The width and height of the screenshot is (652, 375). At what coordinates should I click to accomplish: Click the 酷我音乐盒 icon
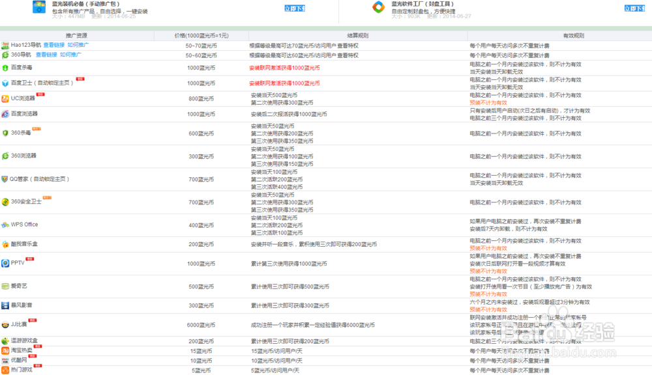tap(5, 244)
